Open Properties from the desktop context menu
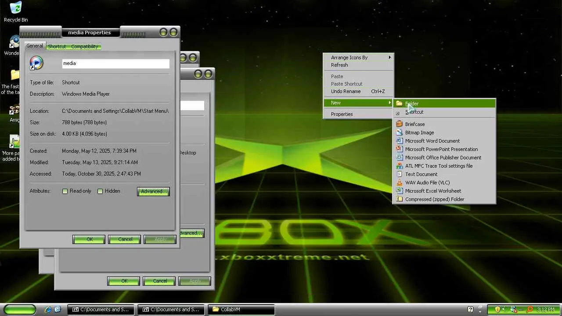The width and height of the screenshot is (562, 316). click(342, 114)
